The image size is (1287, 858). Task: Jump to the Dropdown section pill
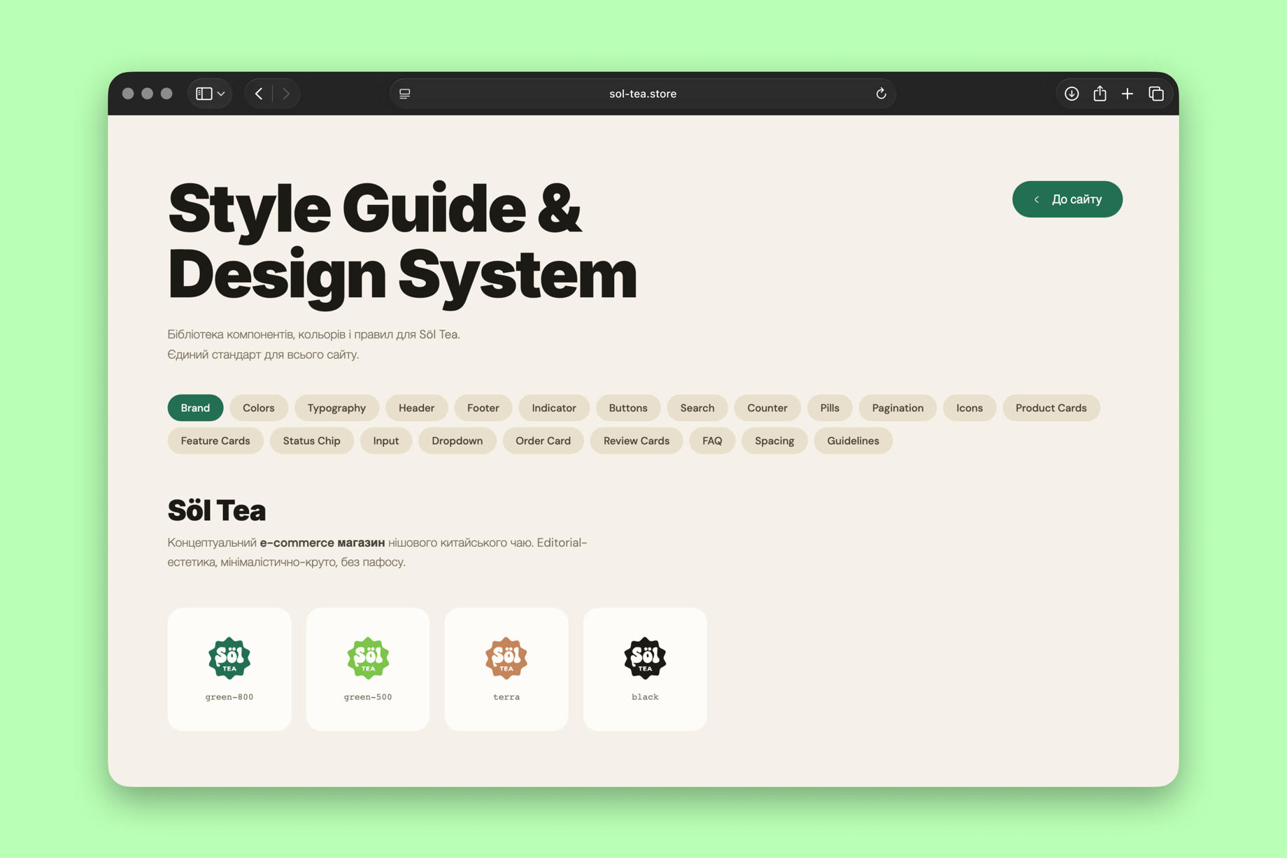pos(457,441)
